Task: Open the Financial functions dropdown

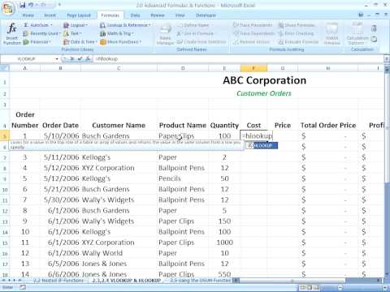Action: 37,42
